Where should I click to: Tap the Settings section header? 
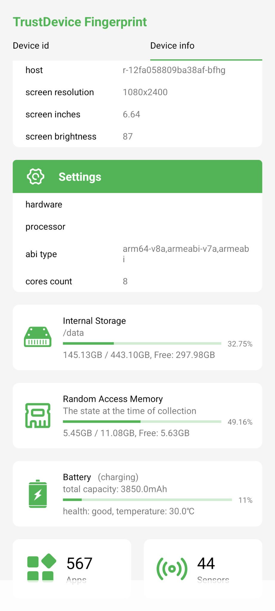pyautogui.click(x=137, y=177)
